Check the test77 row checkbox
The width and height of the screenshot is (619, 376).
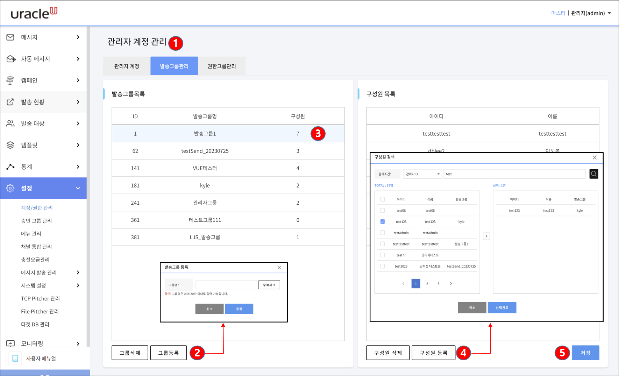coord(383,255)
